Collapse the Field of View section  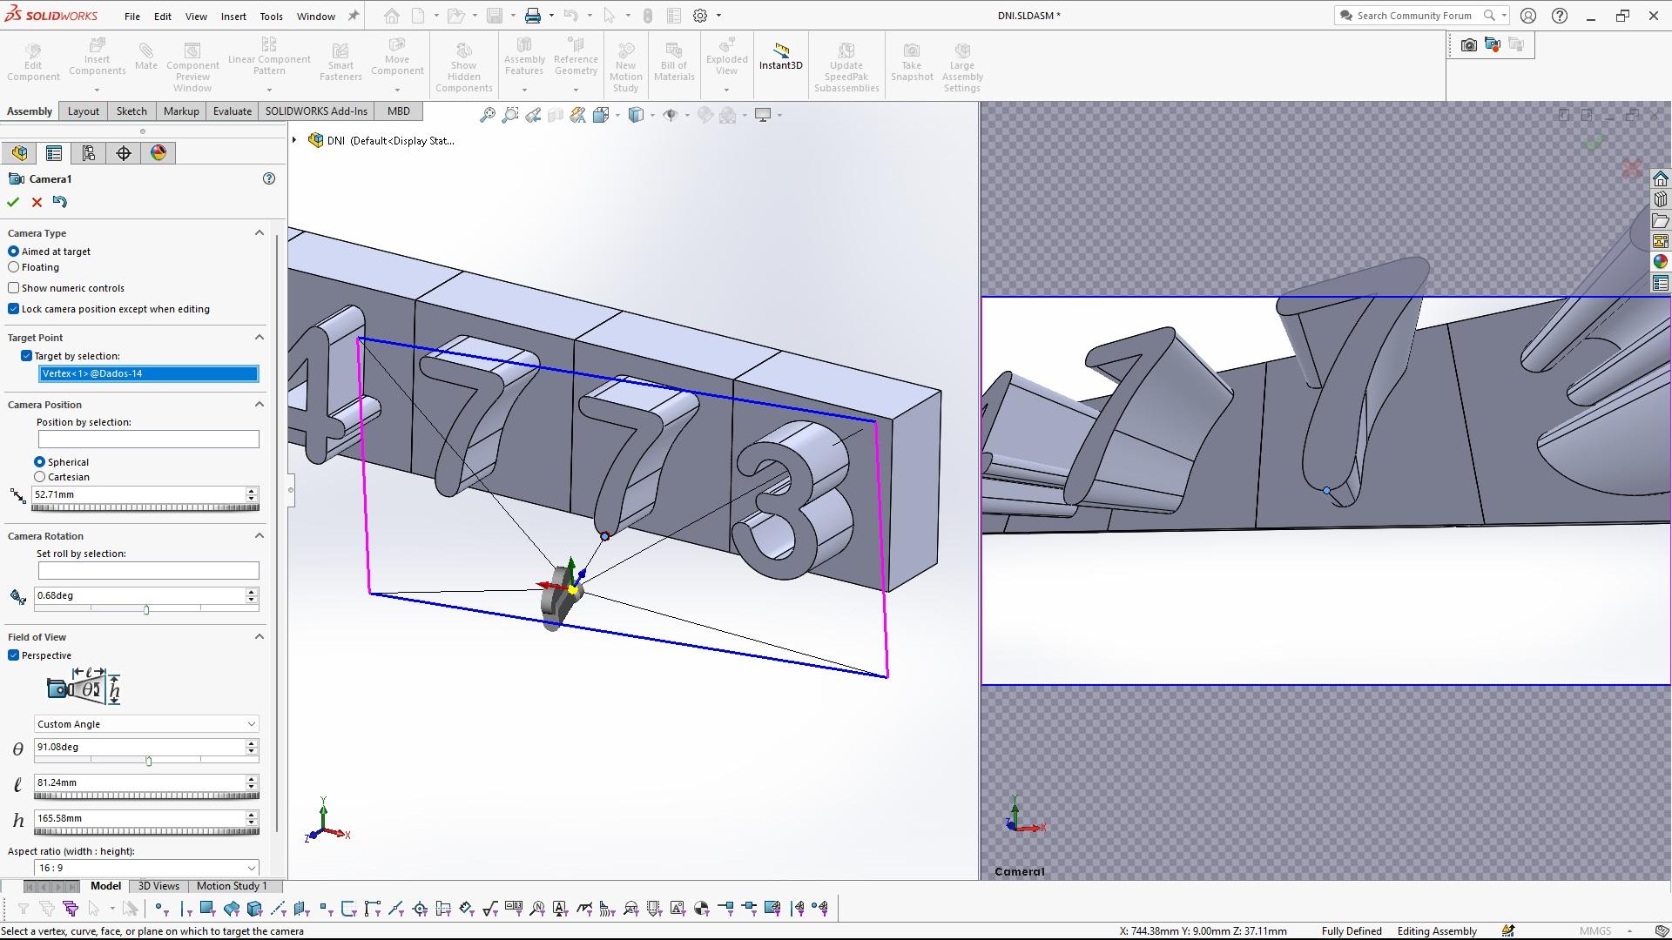pos(259,637)
